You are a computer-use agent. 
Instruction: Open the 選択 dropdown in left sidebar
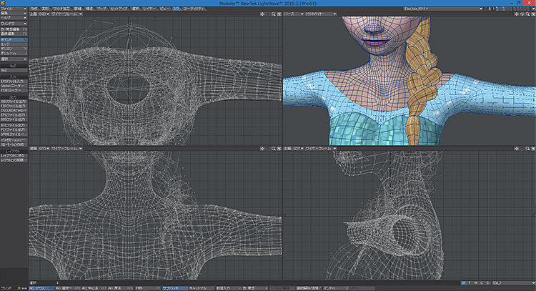tap(14, 59)
